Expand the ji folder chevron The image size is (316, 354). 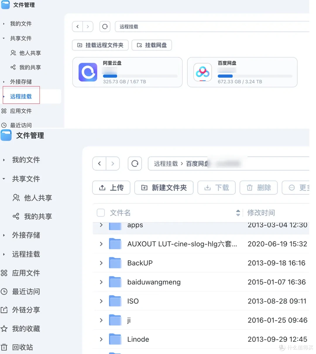pyautogui.click(x=101, y=320)
